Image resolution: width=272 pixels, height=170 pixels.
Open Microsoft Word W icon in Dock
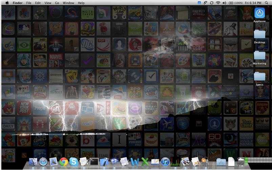coord(134,162)
